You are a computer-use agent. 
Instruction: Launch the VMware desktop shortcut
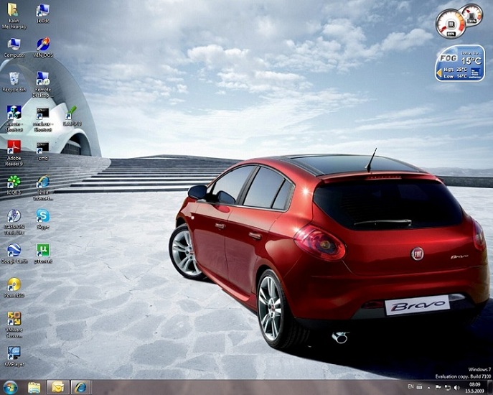coord(14,319)
